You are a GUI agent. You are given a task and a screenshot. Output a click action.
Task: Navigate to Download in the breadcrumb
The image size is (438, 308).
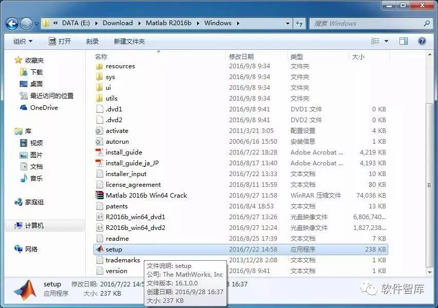point(118,23)
